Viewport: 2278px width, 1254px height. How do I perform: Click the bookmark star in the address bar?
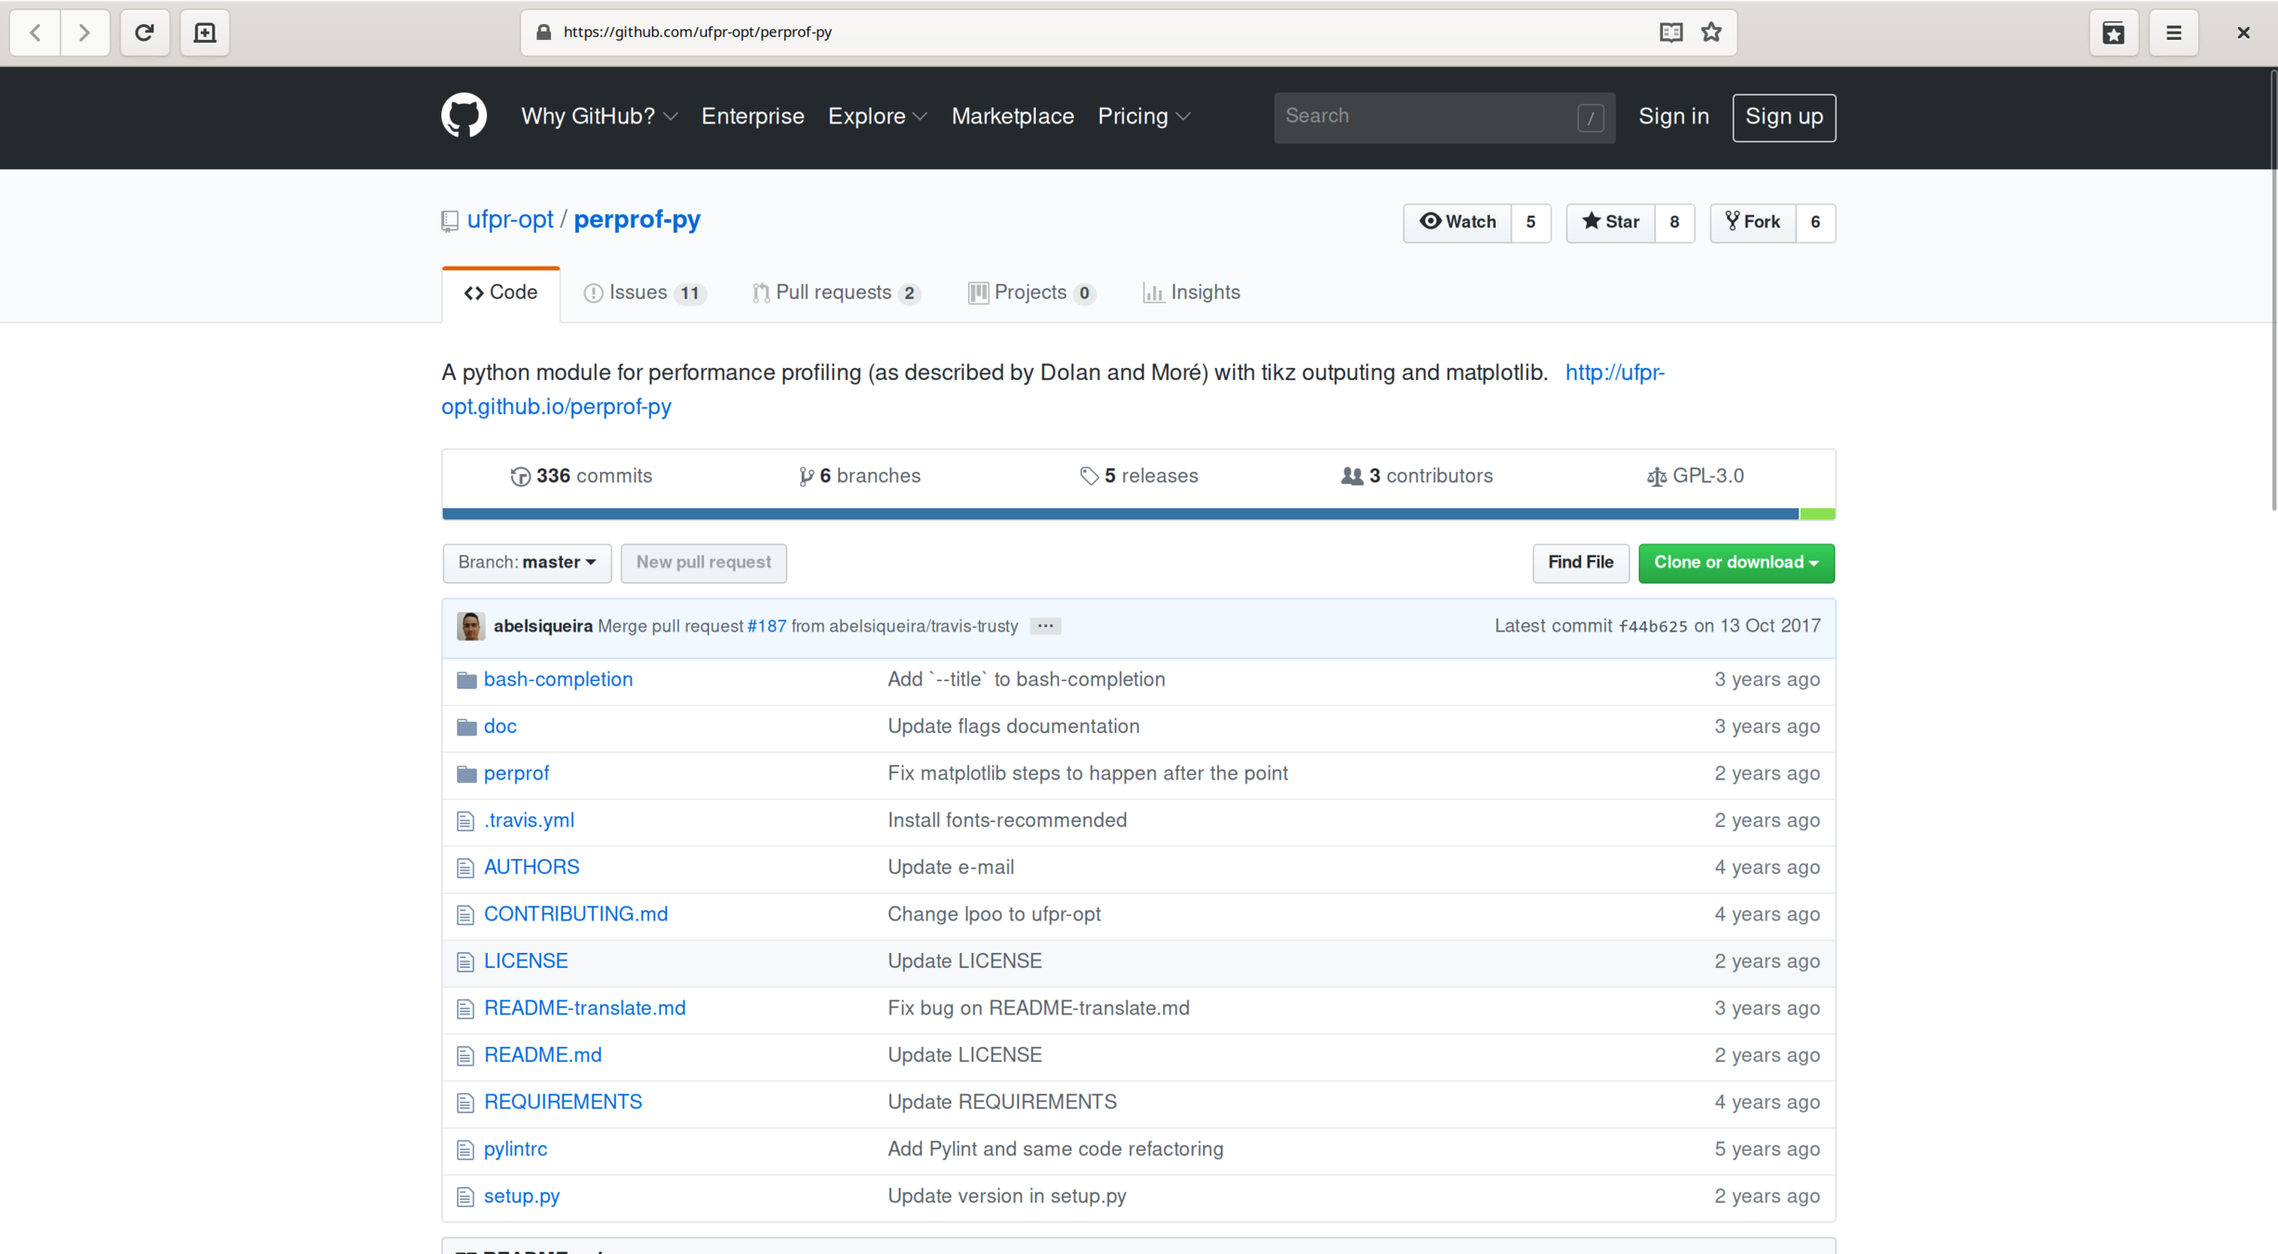1711,33
